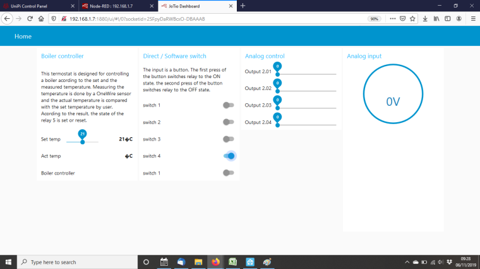This screenshot has width=480, height=269.
Task: Click the Home title in header
Action: [x=23, y=37]
